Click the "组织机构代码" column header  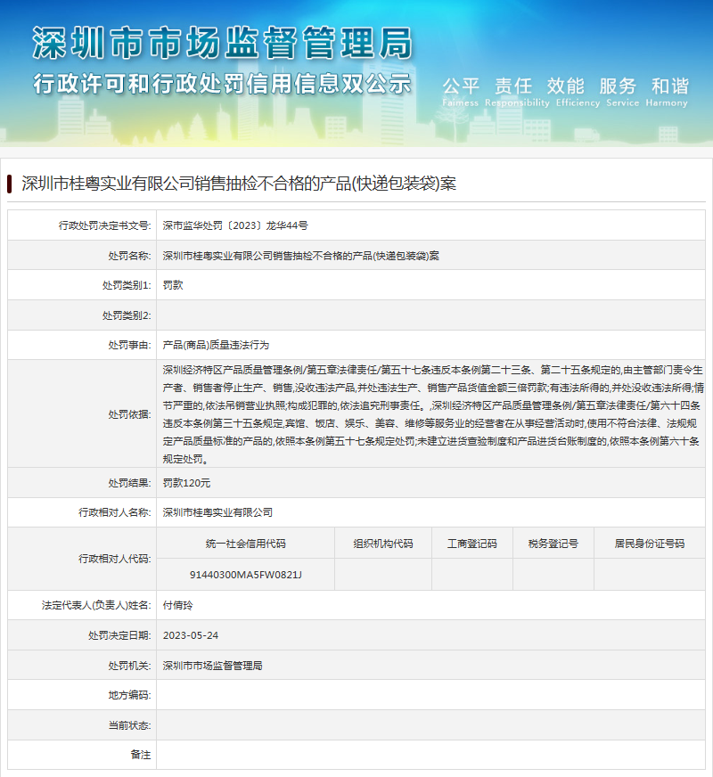(x=383, y=544)
